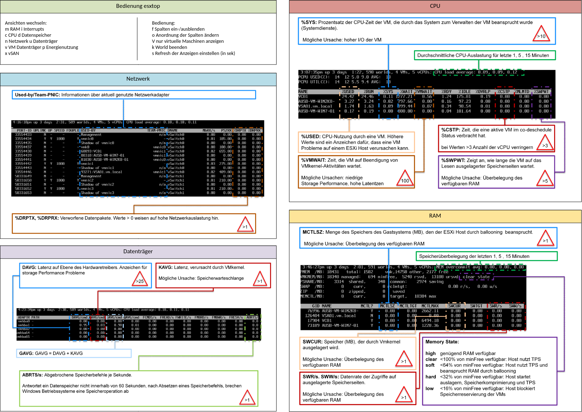Click the >5 warning triangle in %SWPWT box

pyautogui.click(x=545, y=179)
